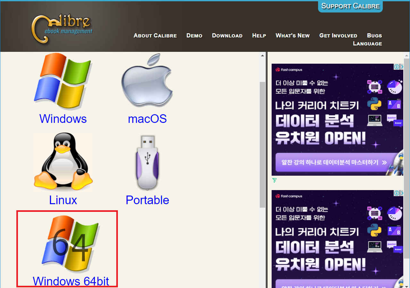Screen dimensions: 410x288
Task: Open the Portable download link text
Action: (147, 200)
